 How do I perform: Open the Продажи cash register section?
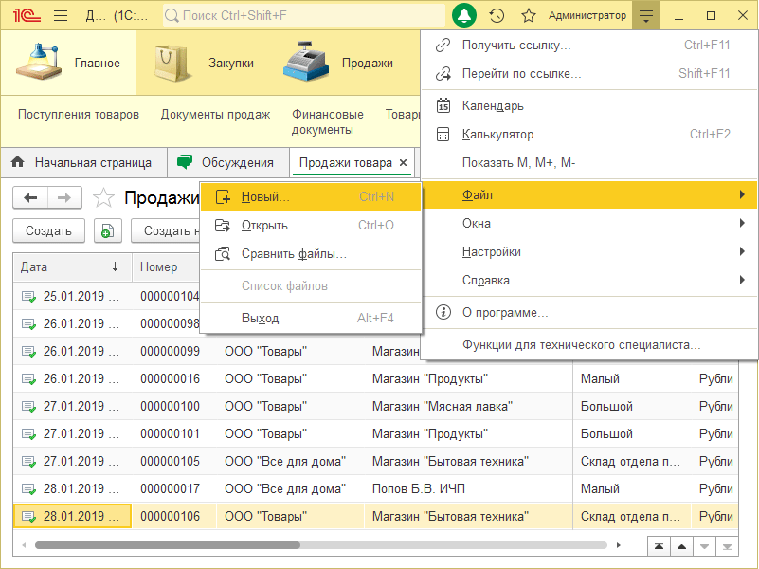point(339,63)
